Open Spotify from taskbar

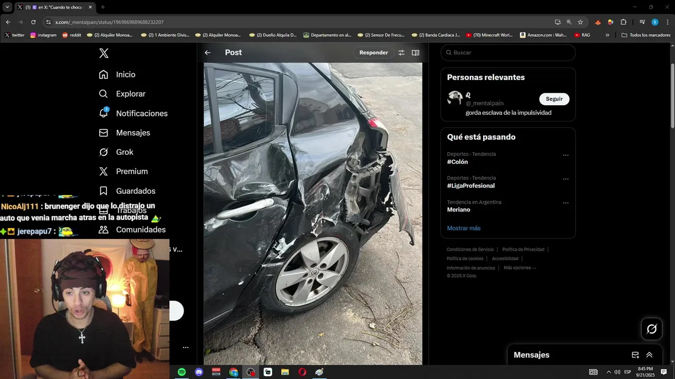[181, 372]
